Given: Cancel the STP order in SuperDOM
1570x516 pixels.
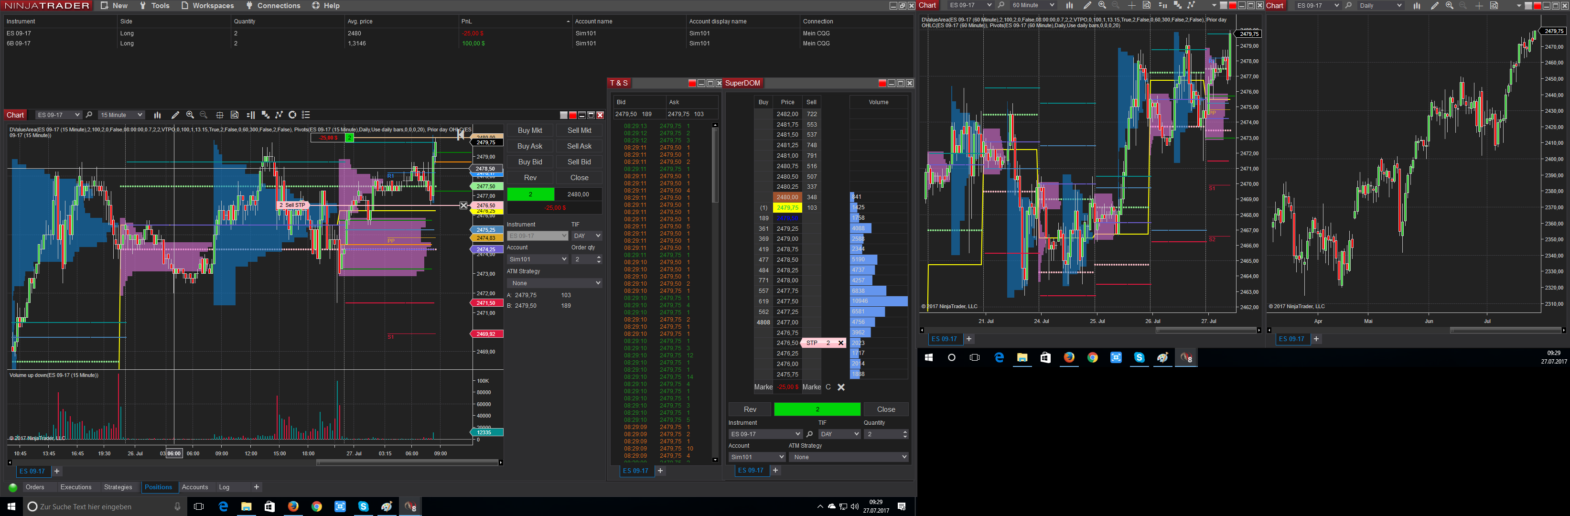Looking at the screenshot, I should [841, 343].
